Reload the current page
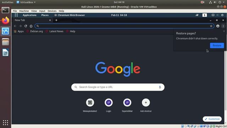Image resolution: width=227 pixels, height=128 pixels. click(x=26, y=26)
